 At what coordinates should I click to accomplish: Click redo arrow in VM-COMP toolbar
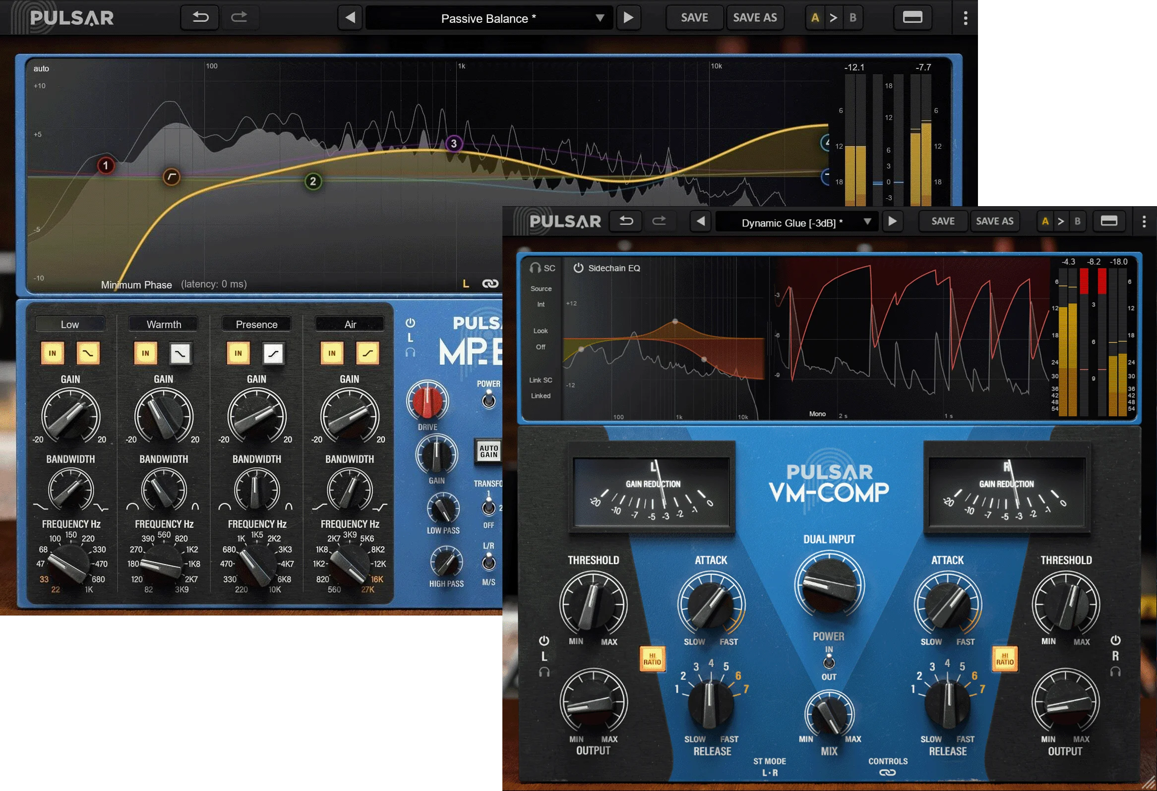click(659, 221)
